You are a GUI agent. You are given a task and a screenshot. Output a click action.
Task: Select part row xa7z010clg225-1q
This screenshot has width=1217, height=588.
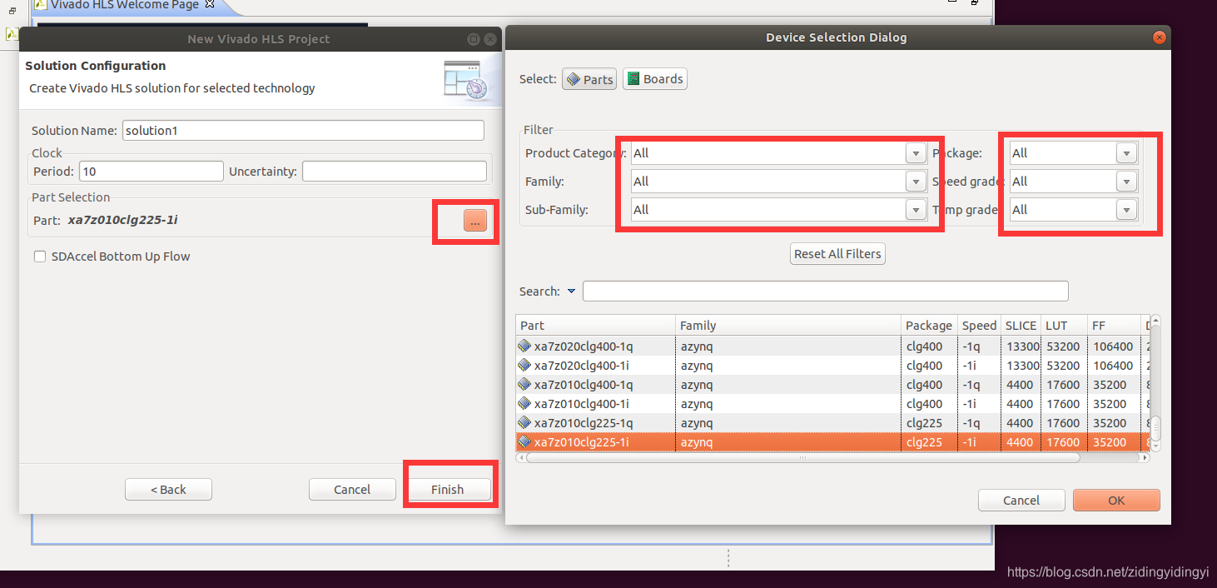point(832,423)
